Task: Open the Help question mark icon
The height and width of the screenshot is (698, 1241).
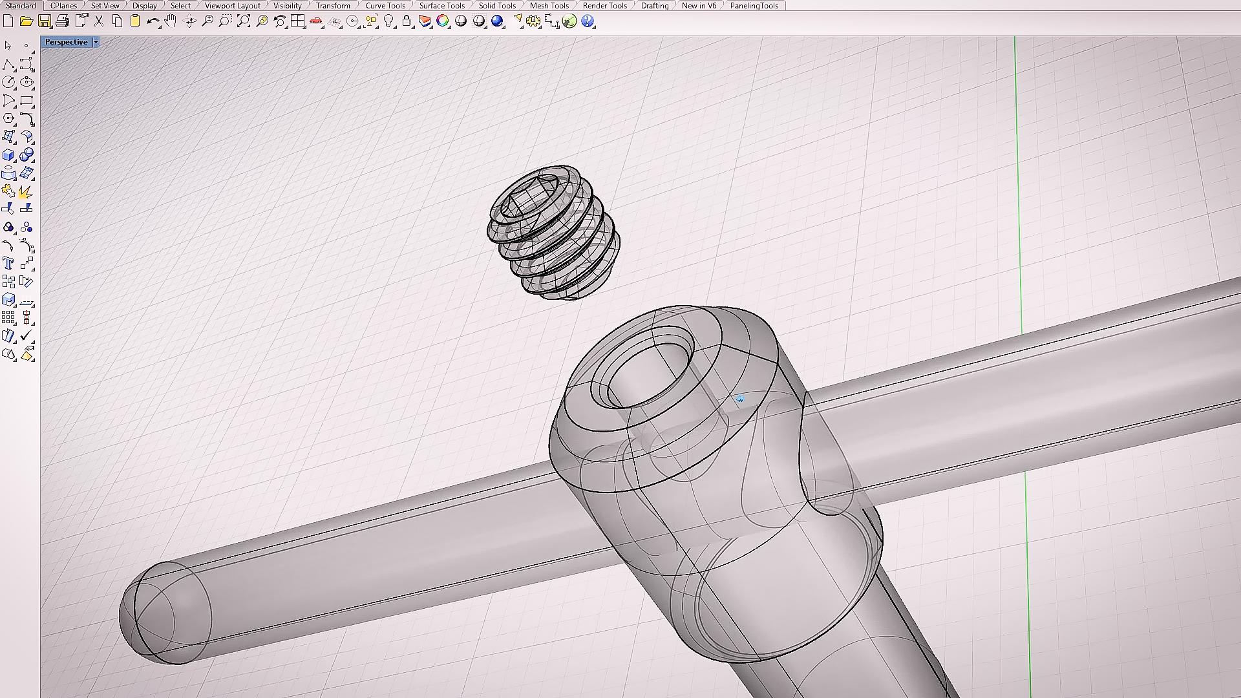Action: (x=588, y=21)
